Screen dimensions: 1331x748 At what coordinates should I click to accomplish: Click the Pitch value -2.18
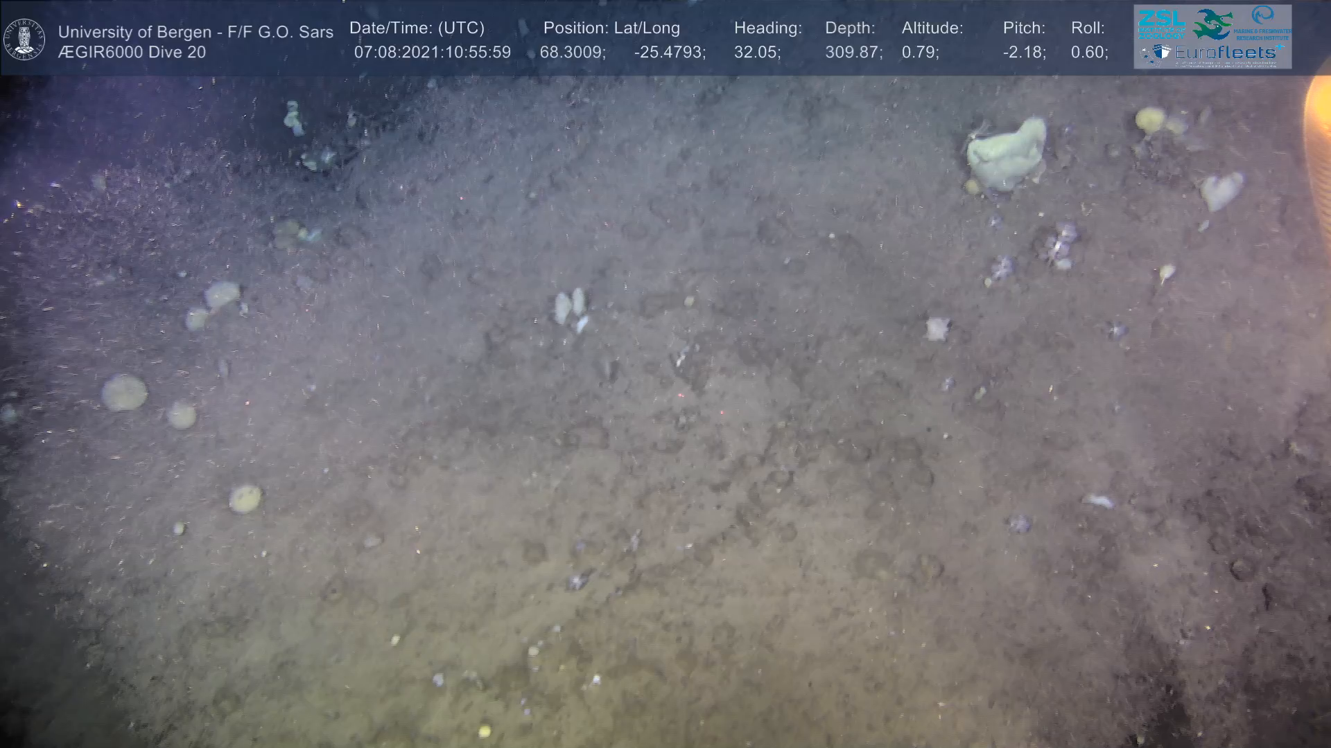1023,53
